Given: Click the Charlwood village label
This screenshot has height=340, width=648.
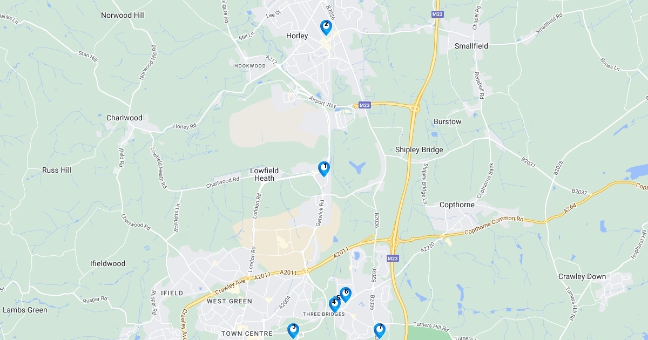Looking at the screenshot, I should pos(124,118).
